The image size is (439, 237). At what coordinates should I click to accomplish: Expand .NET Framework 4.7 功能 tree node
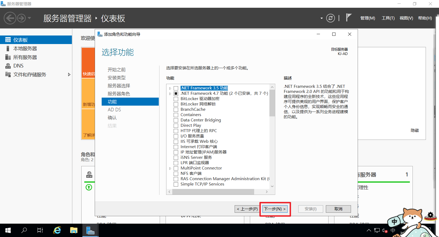tap(170, 94)
